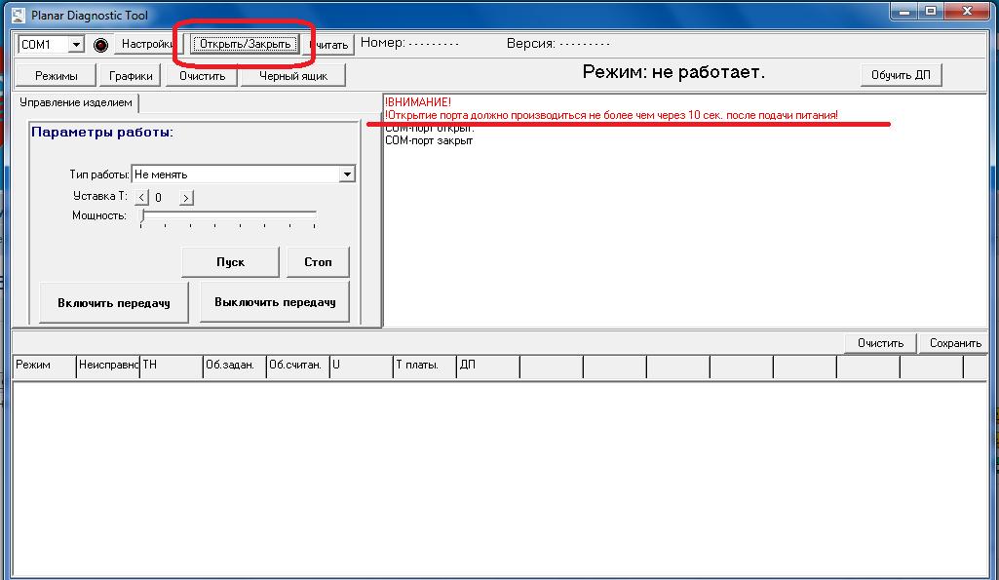The height and width of the screenshot is (580, 999).
Task: Minimize the Planar Diagnostic Tool window
Action: (904, 12)
